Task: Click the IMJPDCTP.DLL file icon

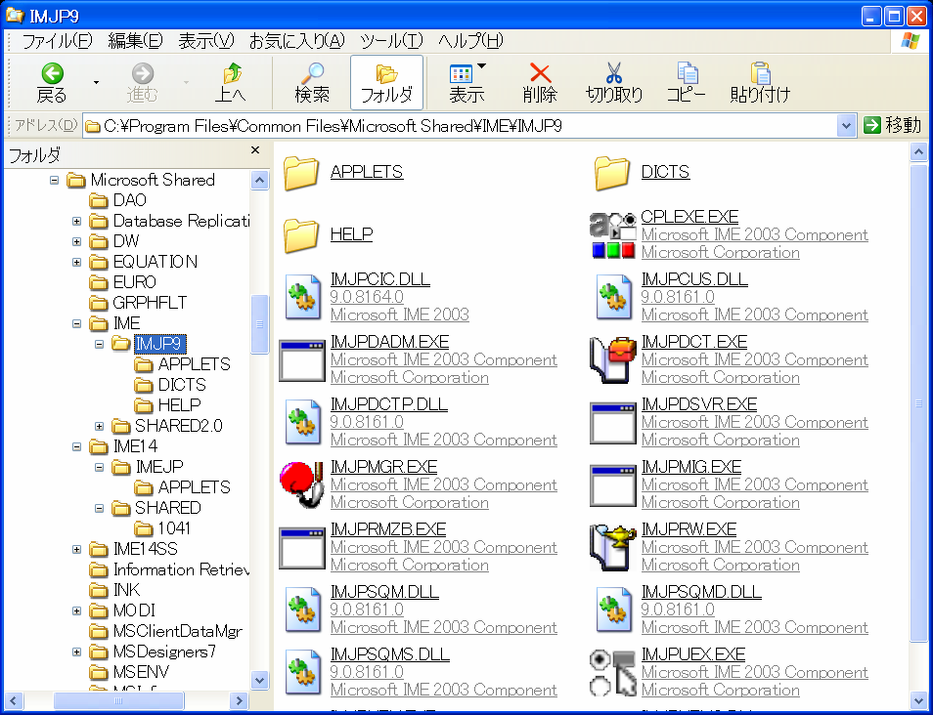Action: click(304, 422)
